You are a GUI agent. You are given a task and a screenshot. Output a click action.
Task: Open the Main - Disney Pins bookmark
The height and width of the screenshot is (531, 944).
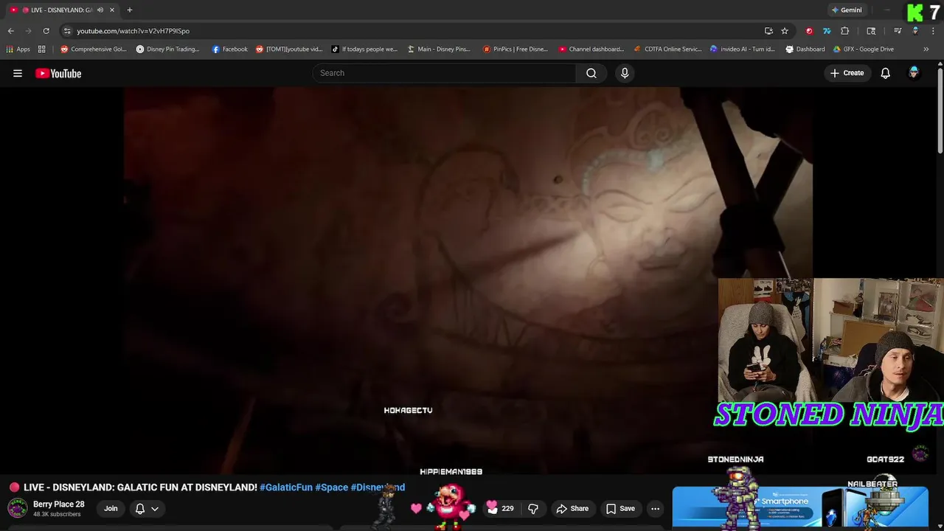pos(439,49)
